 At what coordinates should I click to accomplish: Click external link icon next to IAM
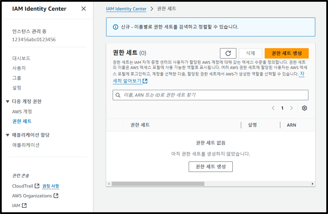(24, 205)
